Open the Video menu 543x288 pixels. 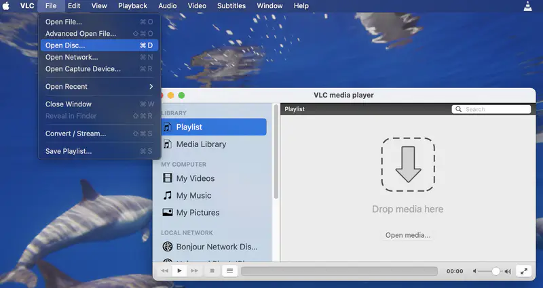point(197,6)
